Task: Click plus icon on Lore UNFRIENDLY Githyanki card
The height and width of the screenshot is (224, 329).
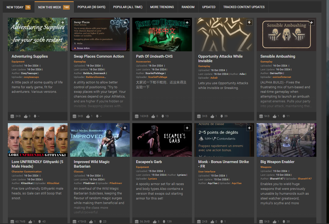Action: [63, 128]
